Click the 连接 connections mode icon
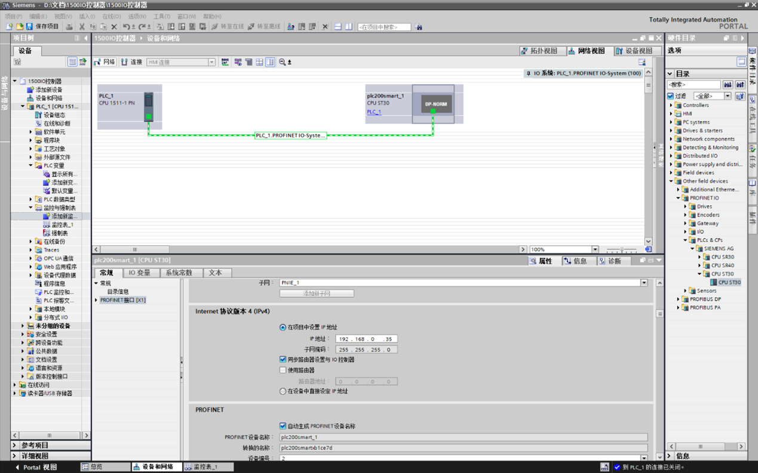 132,62
